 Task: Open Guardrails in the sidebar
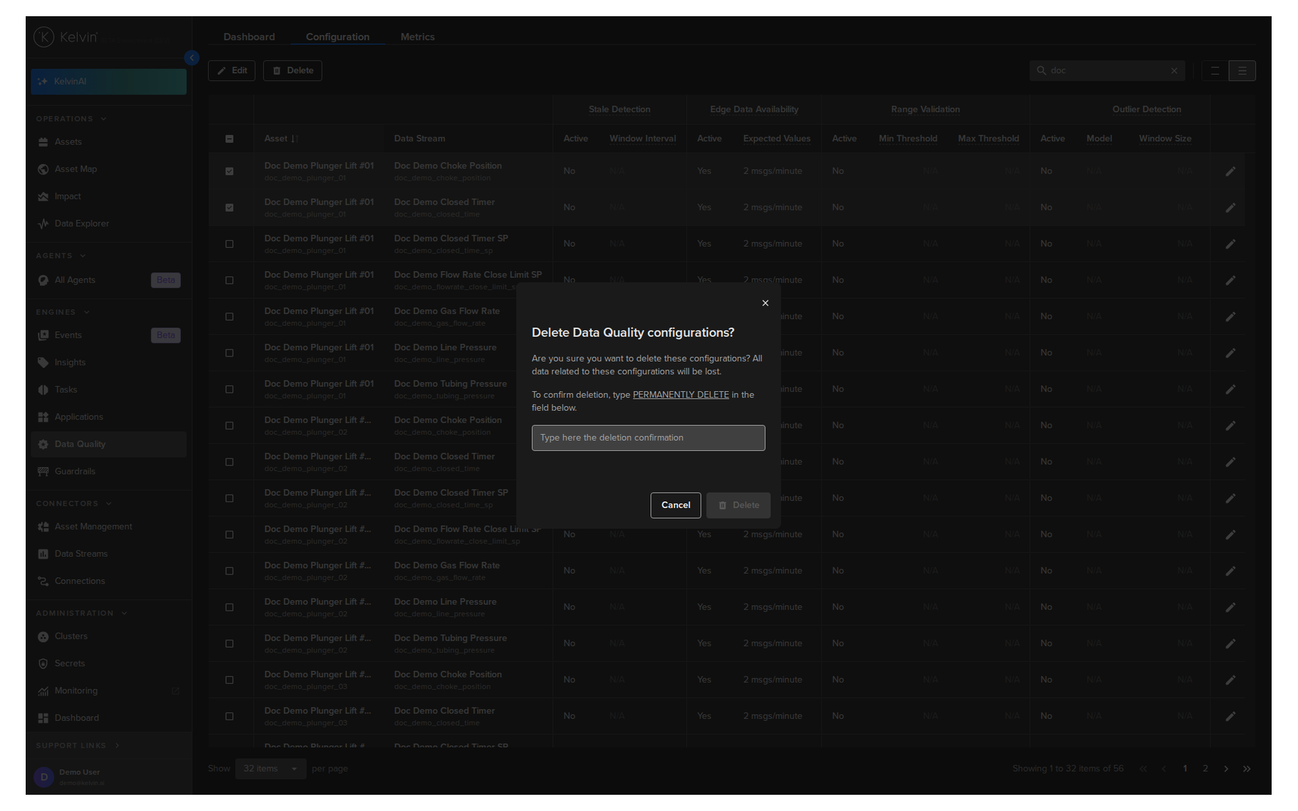click(x=108, y=471)
